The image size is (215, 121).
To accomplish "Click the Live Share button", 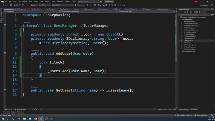I will 204,5.
